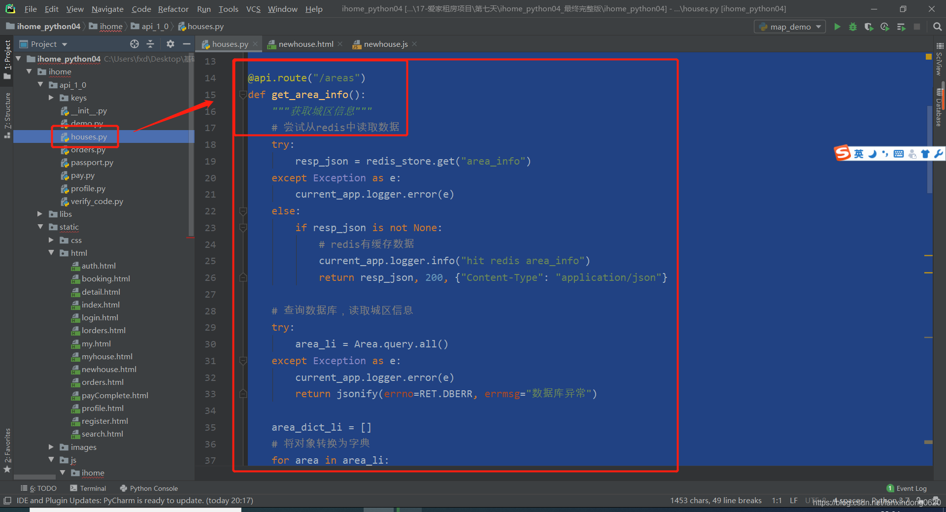Switch to the newhouse.html tab
946x512 pixels.
coord(305,44)
